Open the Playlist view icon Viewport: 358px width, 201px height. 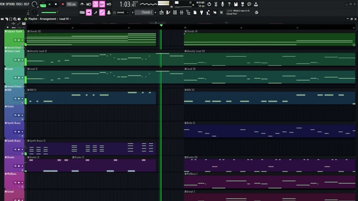click(161, 12)
